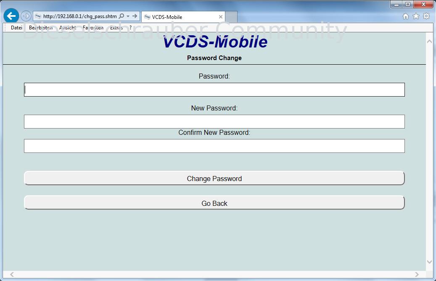
Task: Open the Tools gear icon
Action: 426,16
